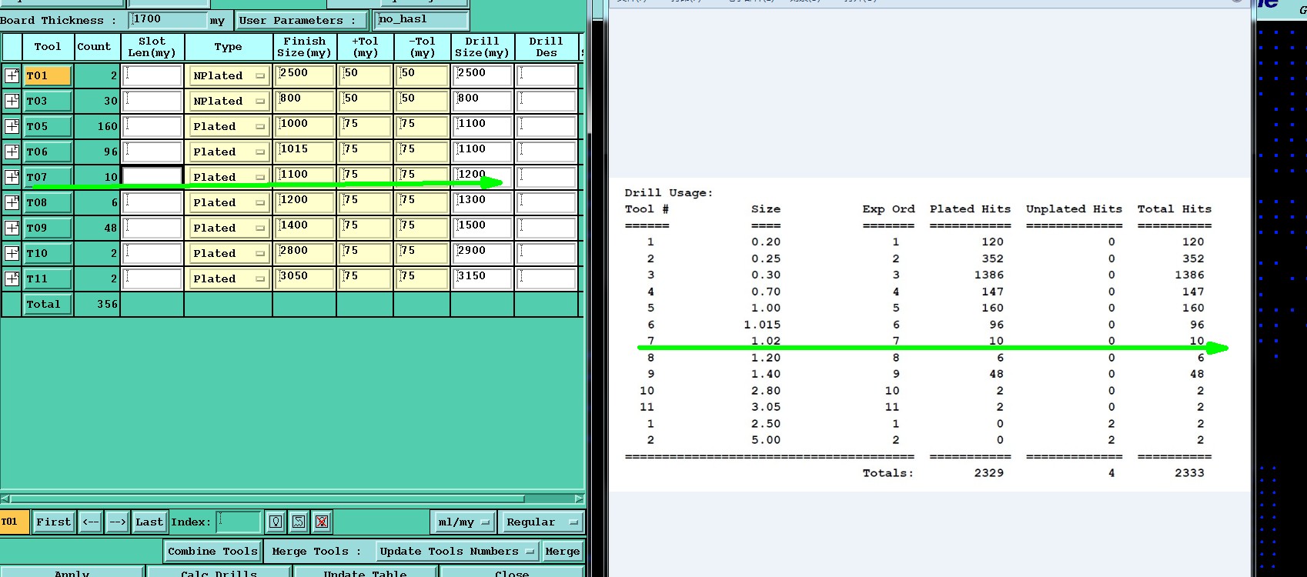Go to next tool with right arrow
The height and width of the screenshot is (577, 1307).
[117, 522]
